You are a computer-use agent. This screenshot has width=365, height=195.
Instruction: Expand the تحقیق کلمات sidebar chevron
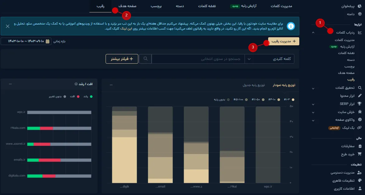(313, 88)
